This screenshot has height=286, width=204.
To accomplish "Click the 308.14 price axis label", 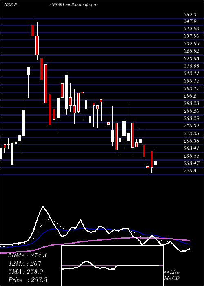I will coord(191,81).
